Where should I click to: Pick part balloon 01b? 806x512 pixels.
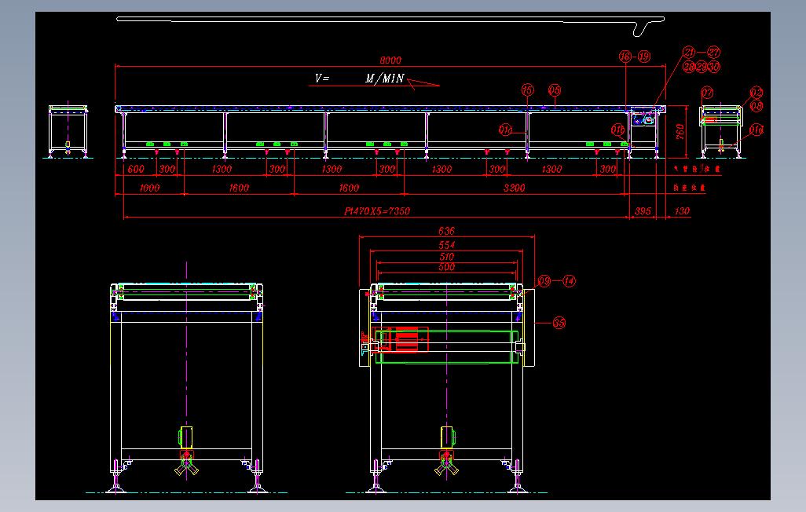618,130
